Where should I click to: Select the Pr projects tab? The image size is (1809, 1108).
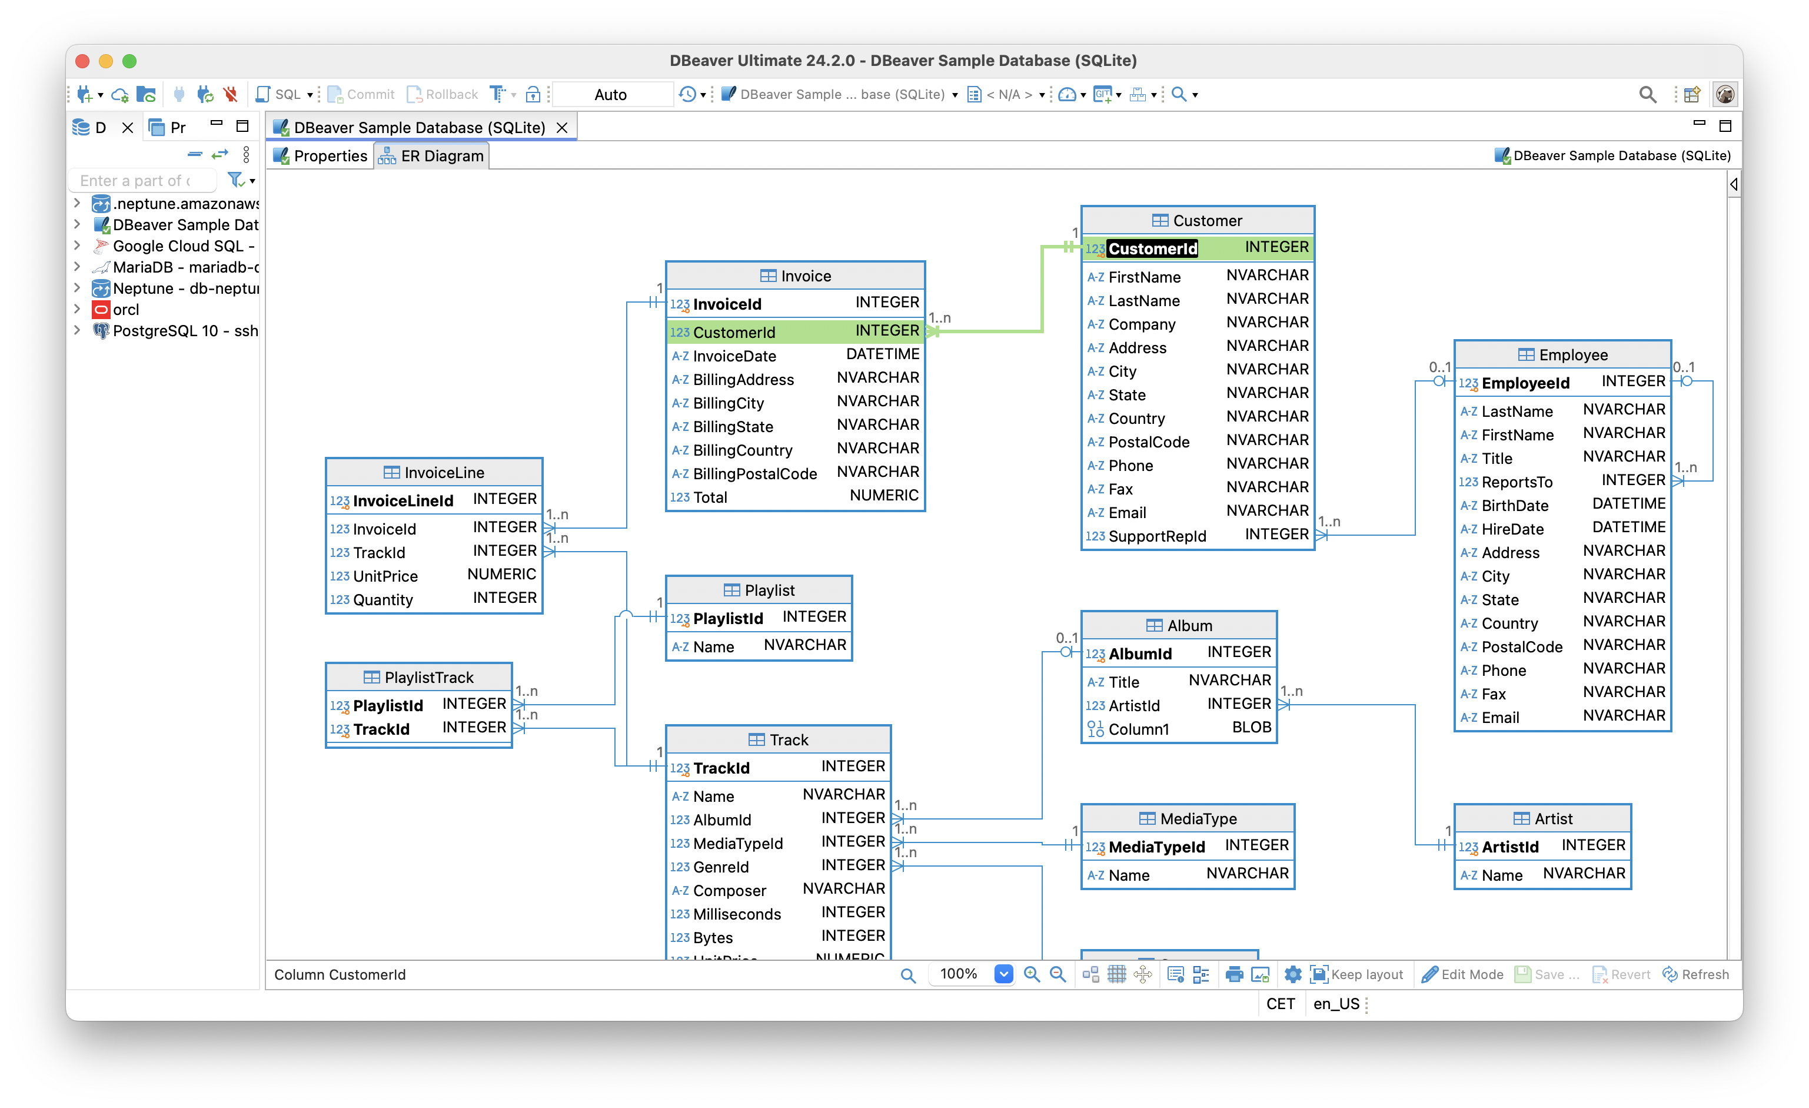point(167,127)
